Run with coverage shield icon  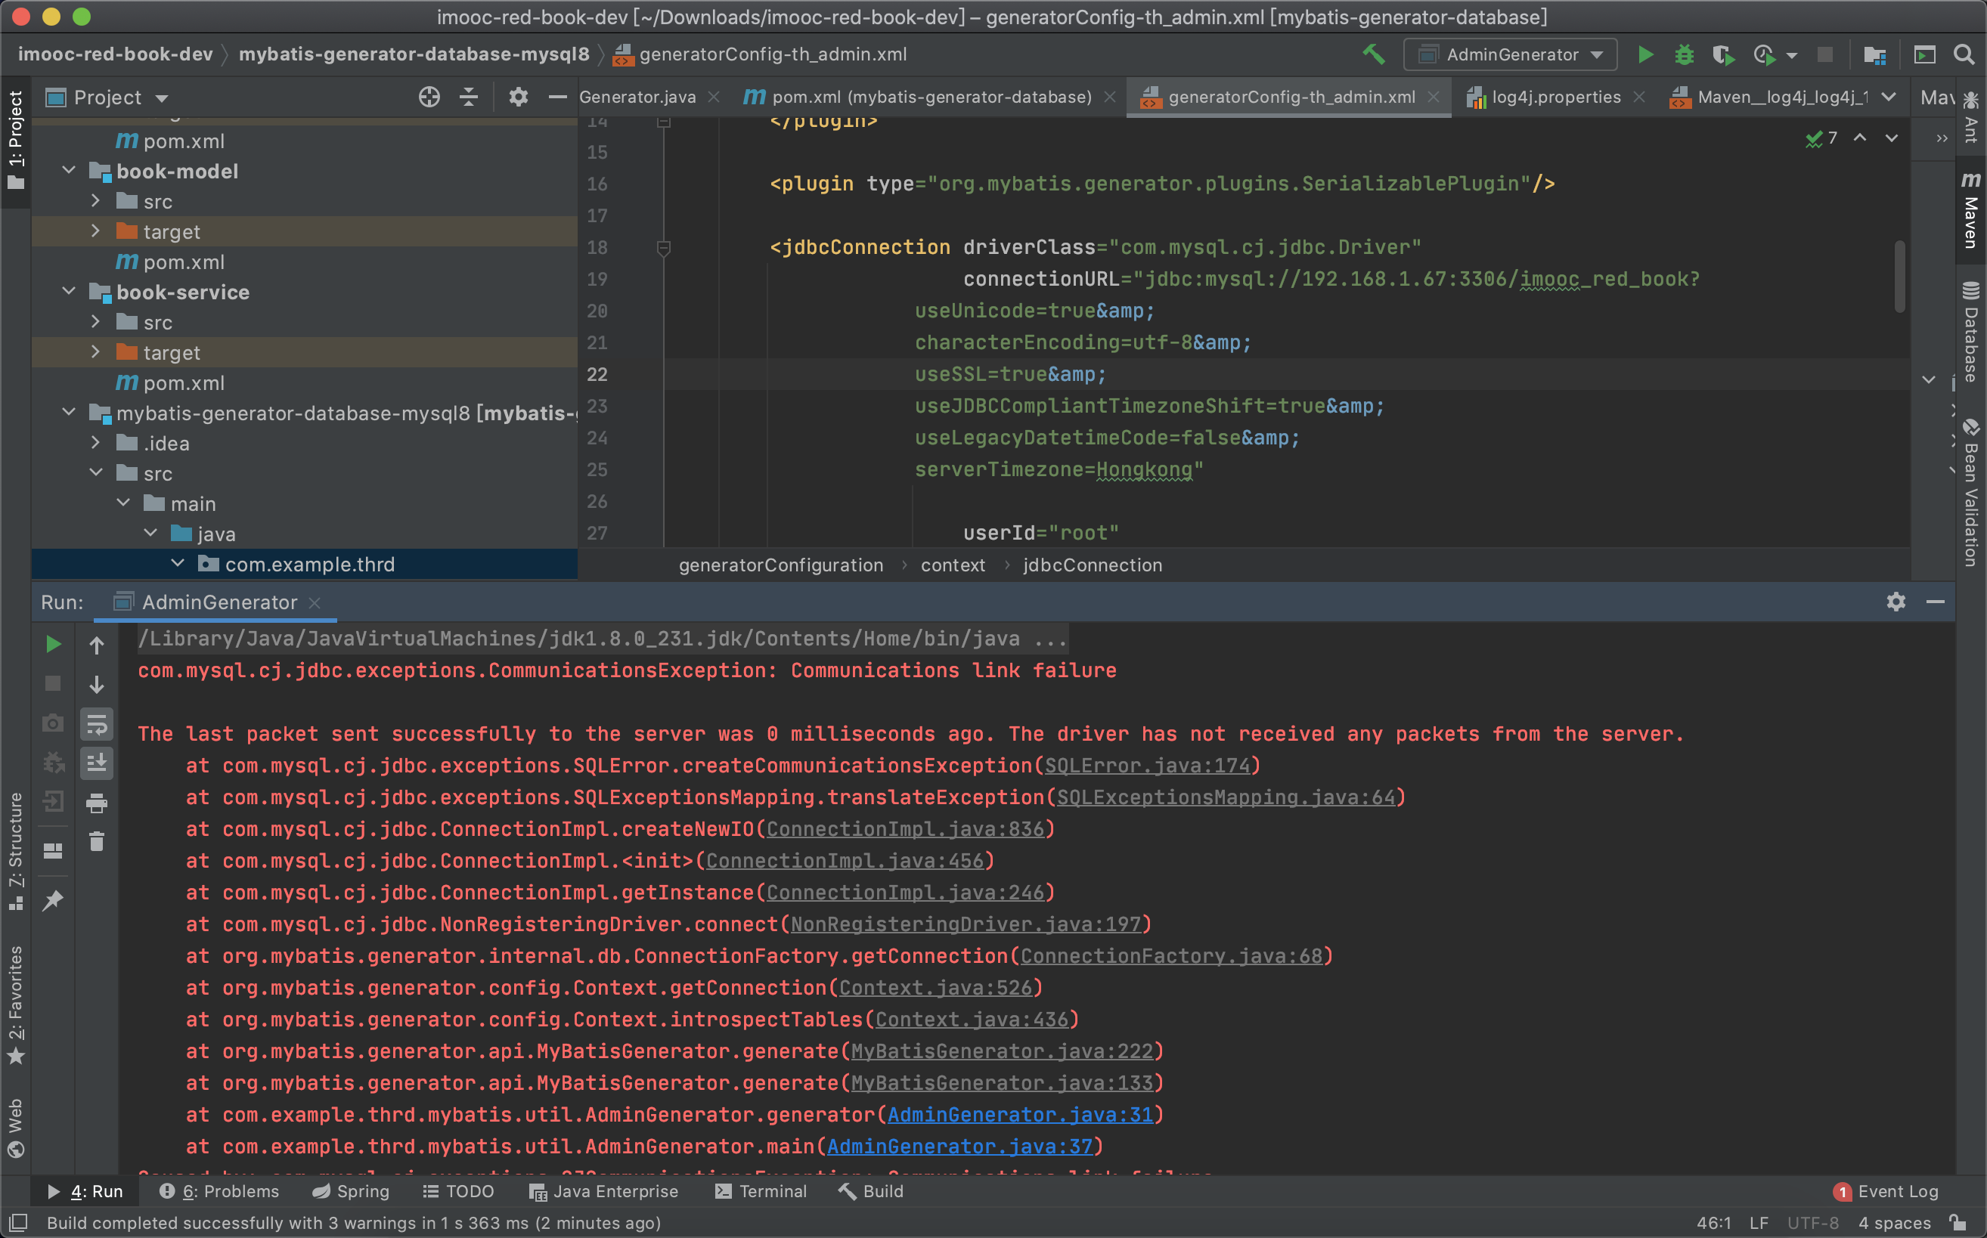click(x=1723, y=55)
